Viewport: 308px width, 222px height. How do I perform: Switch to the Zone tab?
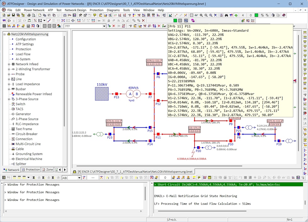(48, 170)
